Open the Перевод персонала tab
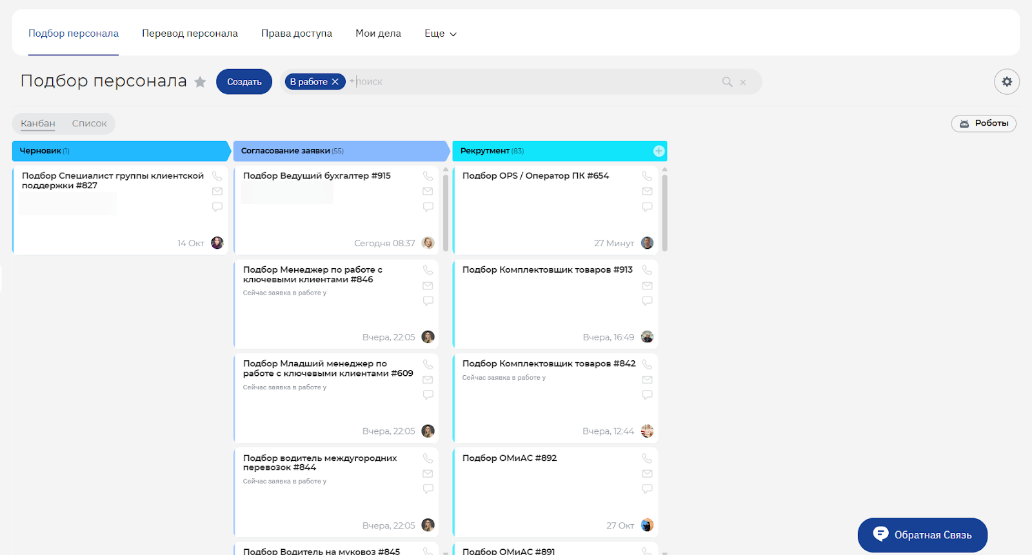Viewport: 1032px width, 555px height. (x=190, y=34)
